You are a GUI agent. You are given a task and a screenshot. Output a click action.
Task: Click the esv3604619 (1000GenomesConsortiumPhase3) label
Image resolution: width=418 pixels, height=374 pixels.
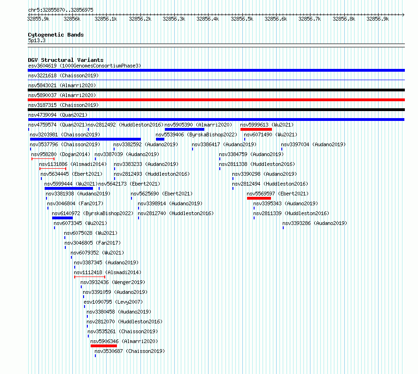85,66
